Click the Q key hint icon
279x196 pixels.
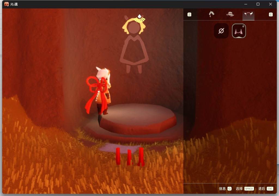[229, 189]
